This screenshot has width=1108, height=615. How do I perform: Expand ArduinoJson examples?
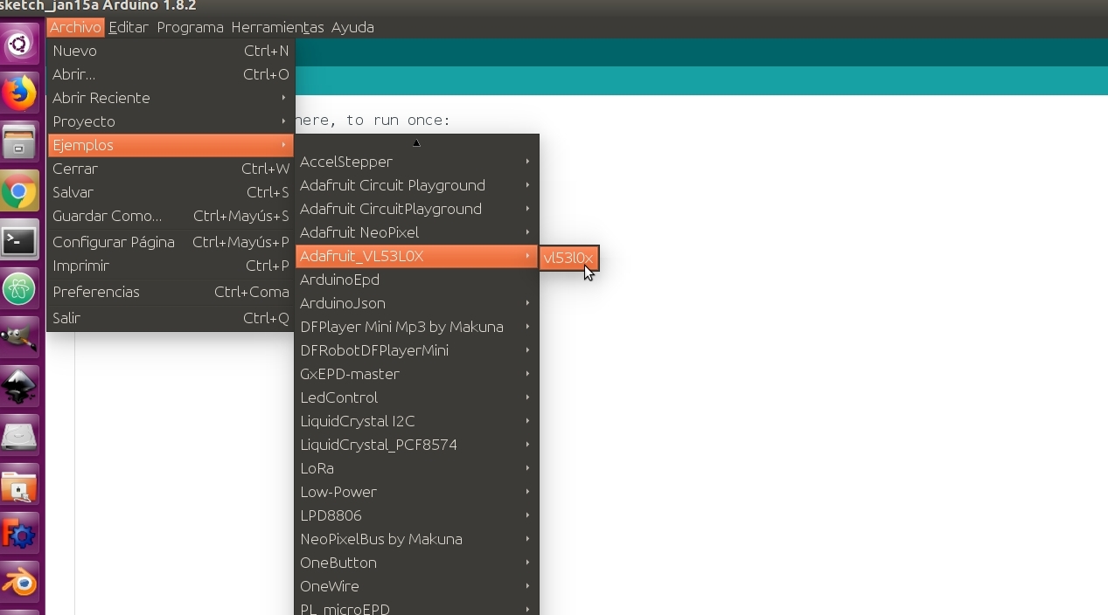tap(416, 303)
